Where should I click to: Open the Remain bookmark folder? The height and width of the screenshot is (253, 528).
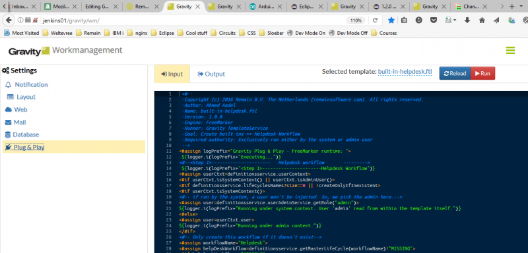click(89, 33)
